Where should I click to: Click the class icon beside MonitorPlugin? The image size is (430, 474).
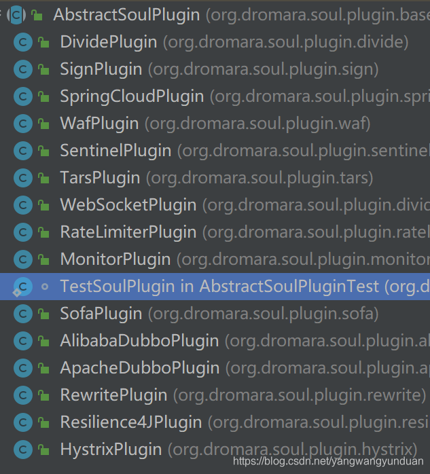coord(23,259)
